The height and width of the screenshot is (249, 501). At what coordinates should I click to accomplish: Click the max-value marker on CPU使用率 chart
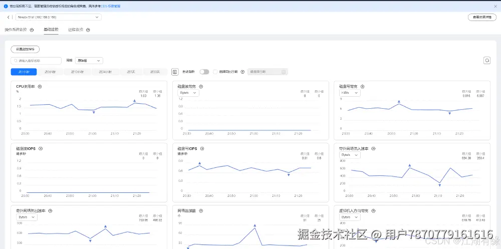(134, 101)
